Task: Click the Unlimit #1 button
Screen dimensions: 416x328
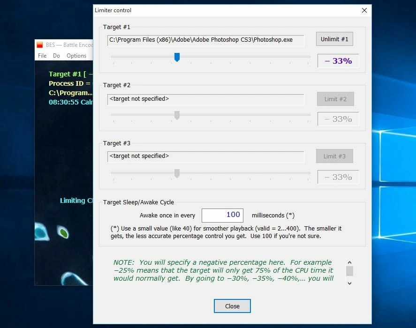Action: pos(334,39)
